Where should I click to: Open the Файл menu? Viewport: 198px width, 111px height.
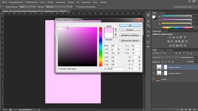tap(4, 2)
